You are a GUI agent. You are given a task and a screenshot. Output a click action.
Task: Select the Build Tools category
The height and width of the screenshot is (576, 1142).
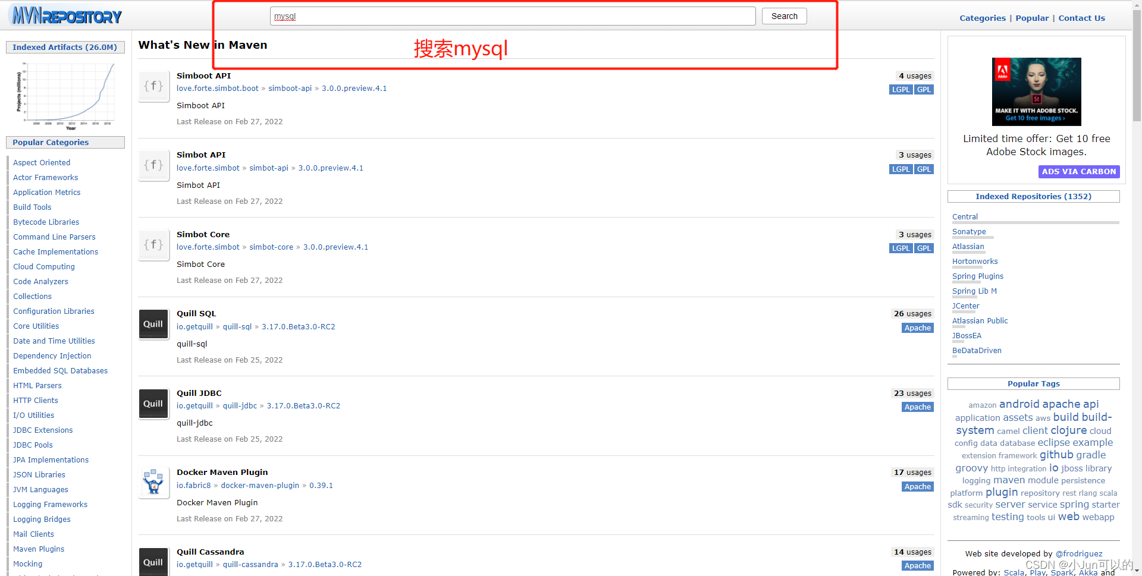coord(32,207)
